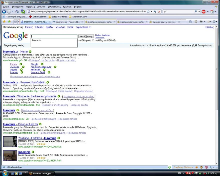Click green rating circle beside Insomnia.gr - Home
This screenshot has width=220, height=176.
pos(30,51)
